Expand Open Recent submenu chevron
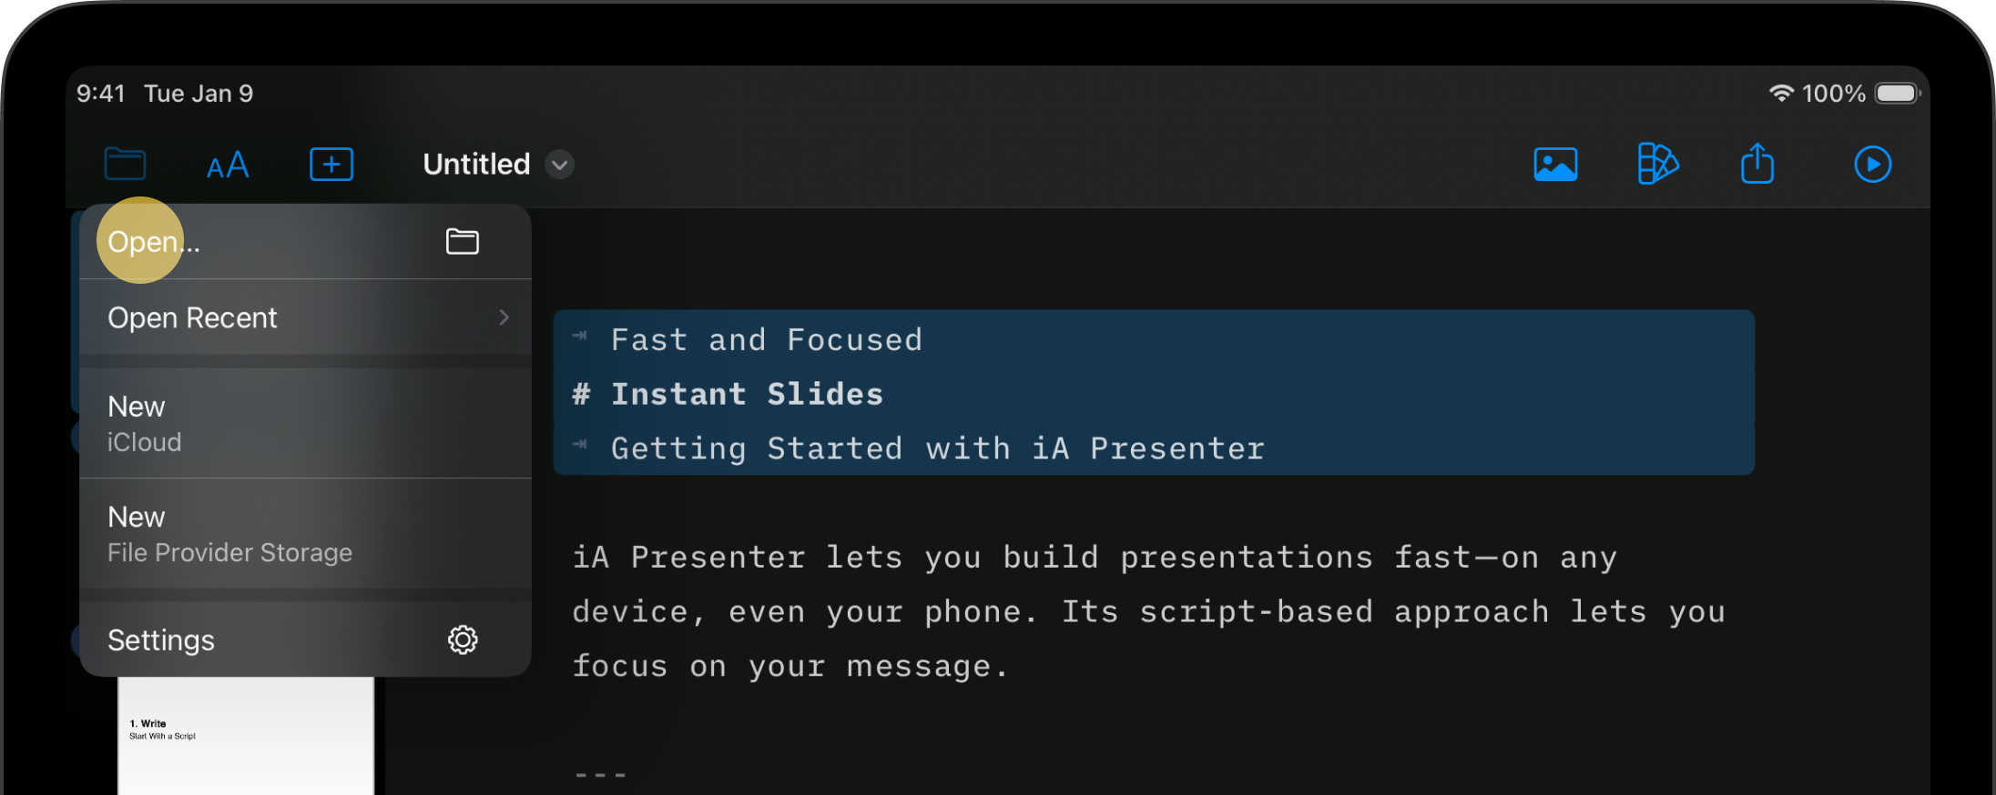Viewport: 1996px width, 795px height. tap(504, 317)
